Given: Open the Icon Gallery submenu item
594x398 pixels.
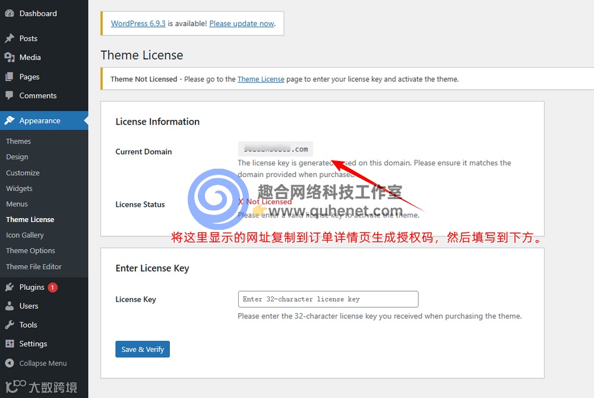Looking at the screenshot, I should [x=24, y=235].
